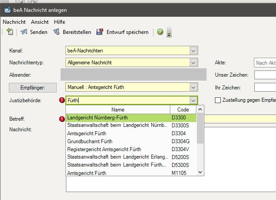The width and height of the screenshot is (276, 200).
Task: Click the Akte search input field
Action: 265,63
